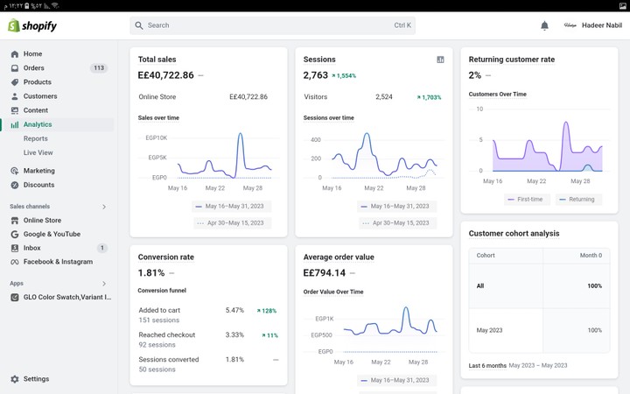Click the Orders 113 count badge

coord(99,68)
